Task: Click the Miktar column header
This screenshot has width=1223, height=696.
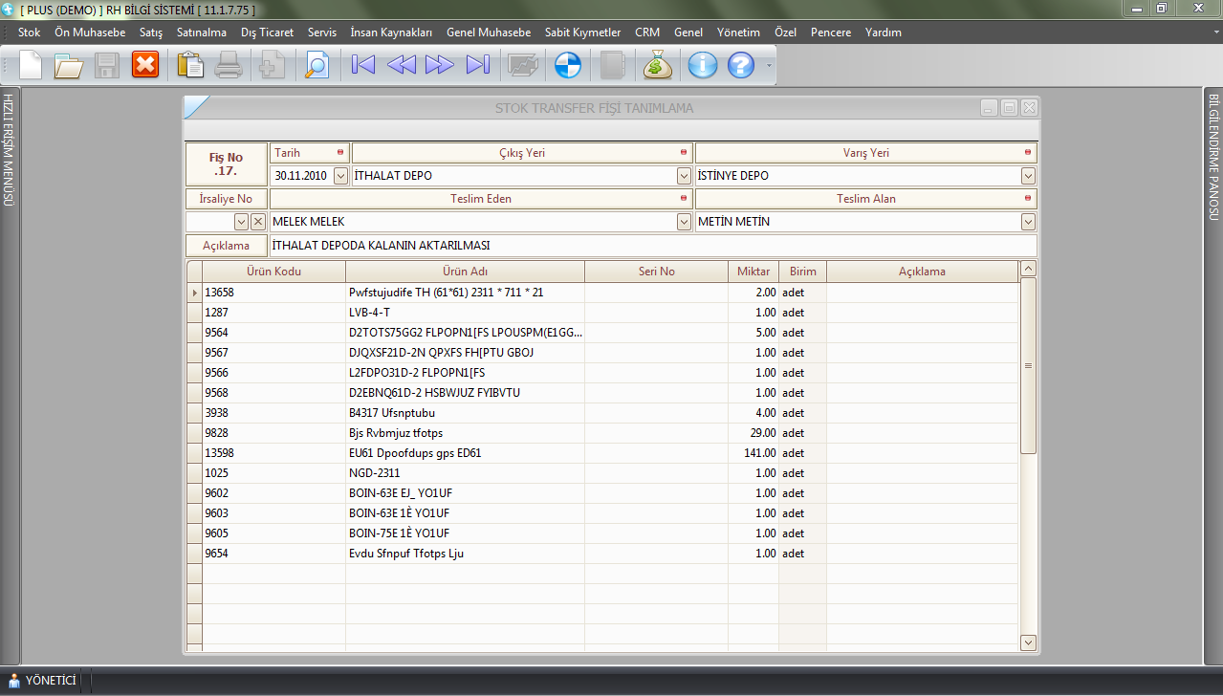Action: [x=753, y=272]
